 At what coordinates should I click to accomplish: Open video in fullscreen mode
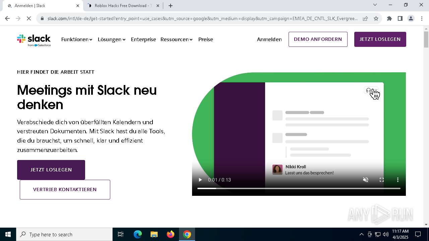click(x=381, y=180)
